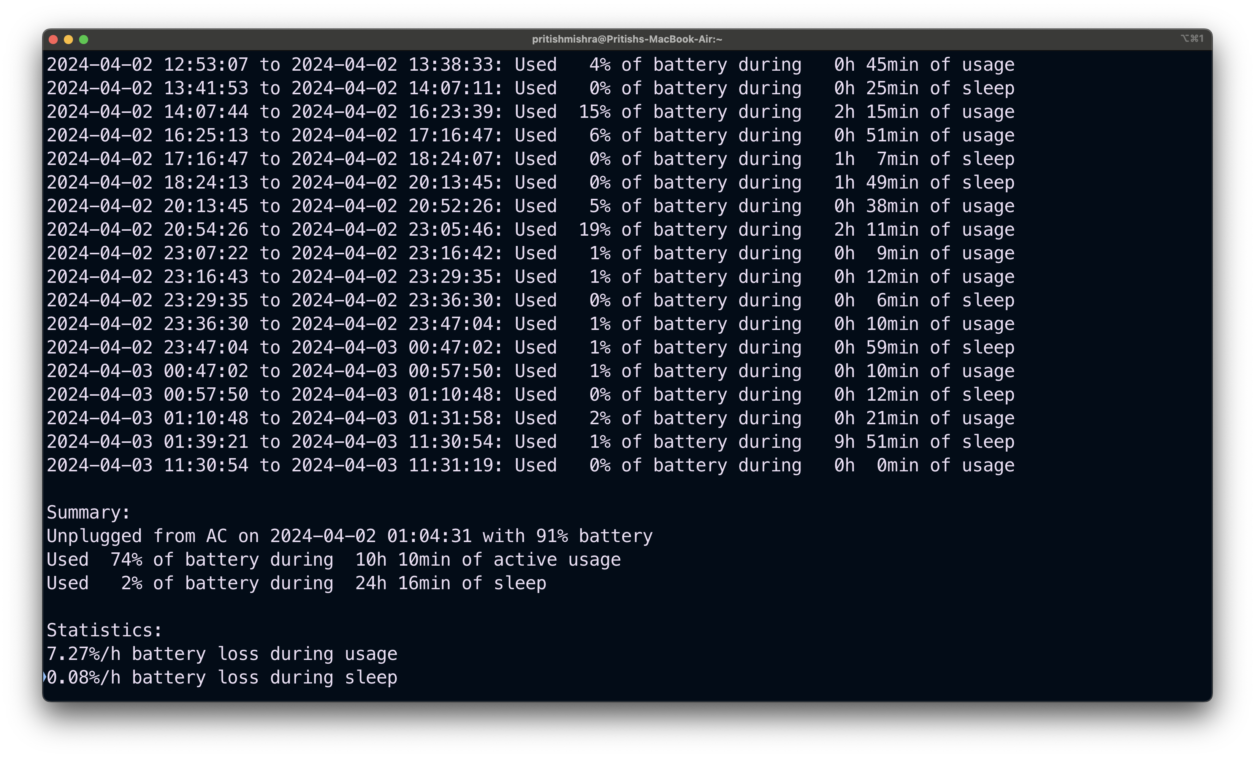Screen dimensions: 1255x758
Task: Click the "Statistics:" heading line
Action: click(x=105, y=630)
